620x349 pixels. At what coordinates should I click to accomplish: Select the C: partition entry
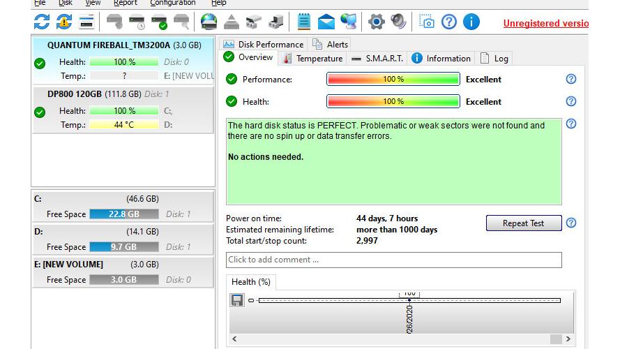123,206
